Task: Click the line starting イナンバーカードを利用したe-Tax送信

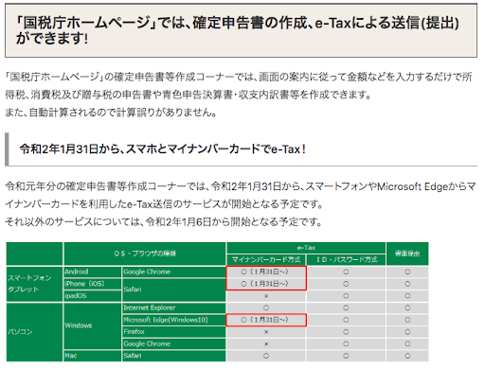Action: coord(164,204)
